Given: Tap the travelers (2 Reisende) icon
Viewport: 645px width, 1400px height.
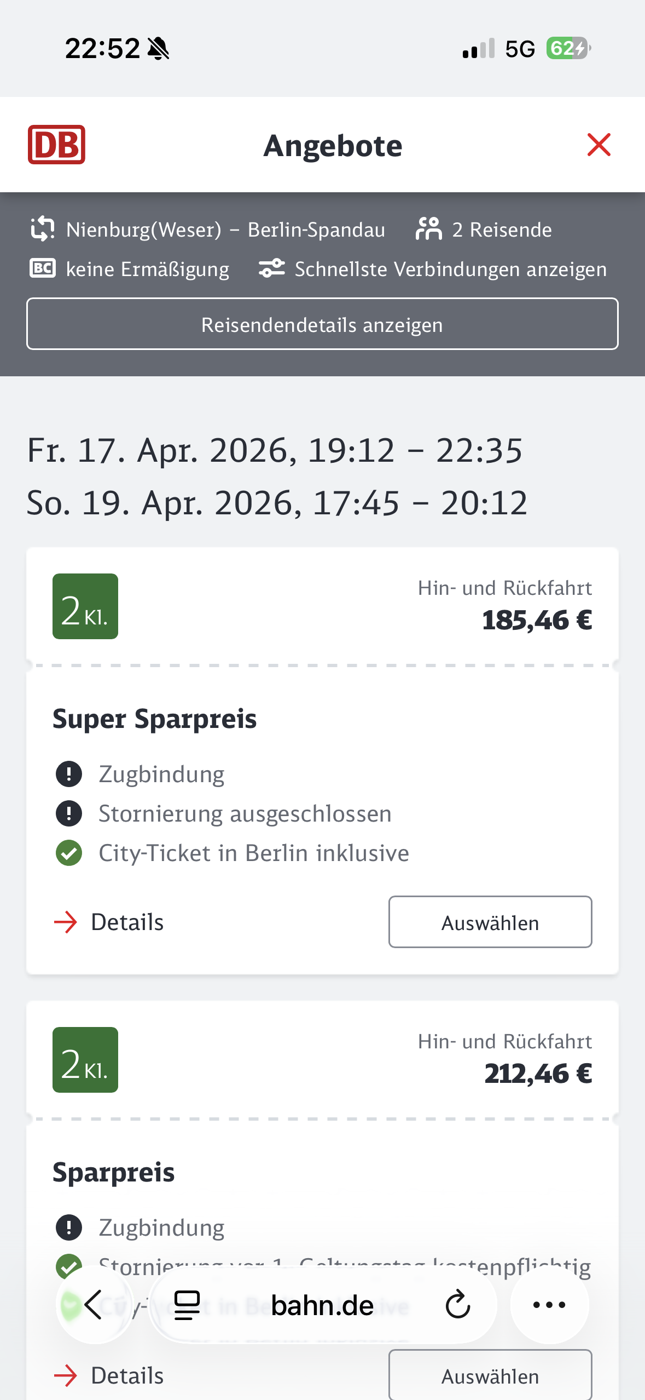Looking at the screenshot, I should pos(428,229).
